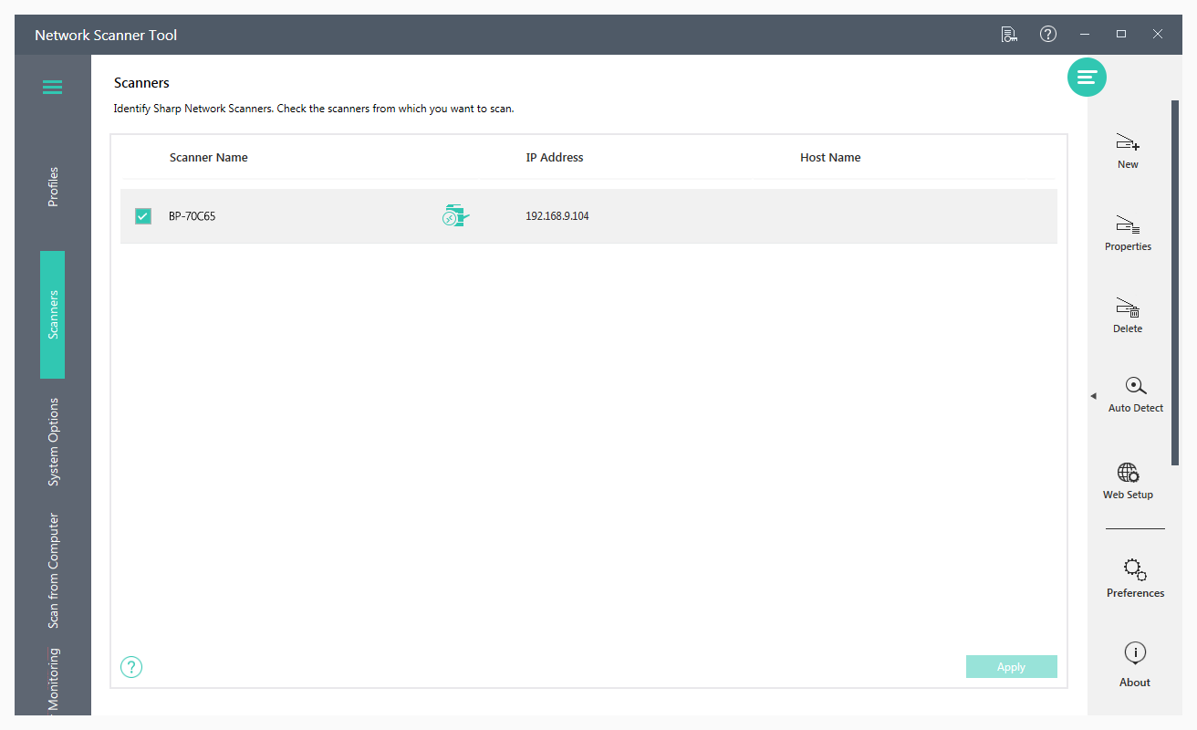Add a New scanner
Viewport: 1197px width, 730px height.
[1128, 151]
